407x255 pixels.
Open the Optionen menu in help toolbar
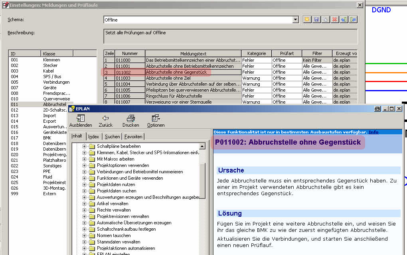(x=156, y=121)
